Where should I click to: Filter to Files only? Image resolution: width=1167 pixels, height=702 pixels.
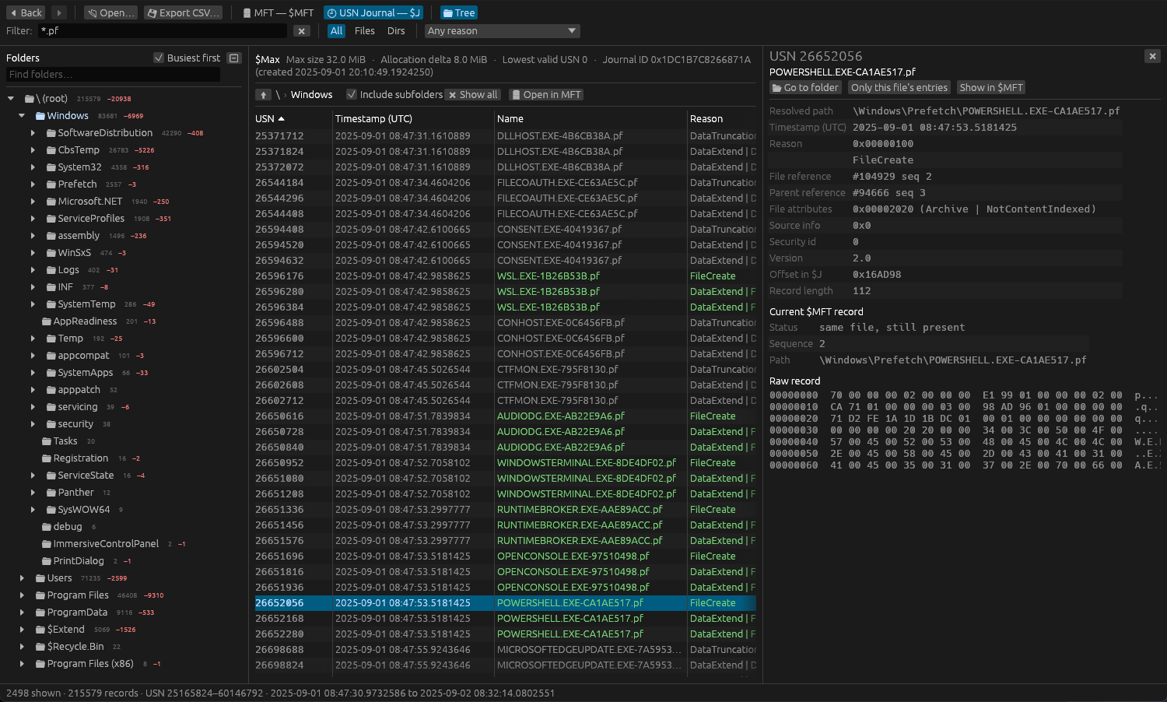tap(365, 31)
